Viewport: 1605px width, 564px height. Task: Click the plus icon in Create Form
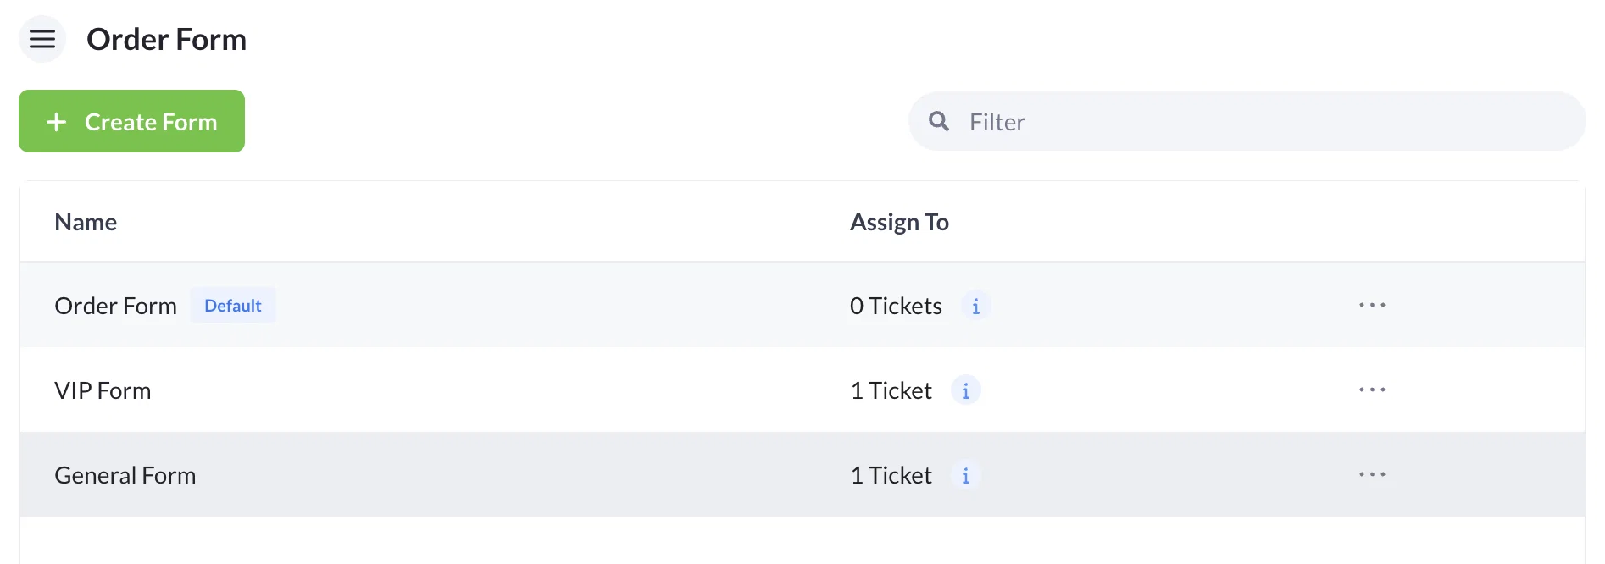click(x=56, y=122)
